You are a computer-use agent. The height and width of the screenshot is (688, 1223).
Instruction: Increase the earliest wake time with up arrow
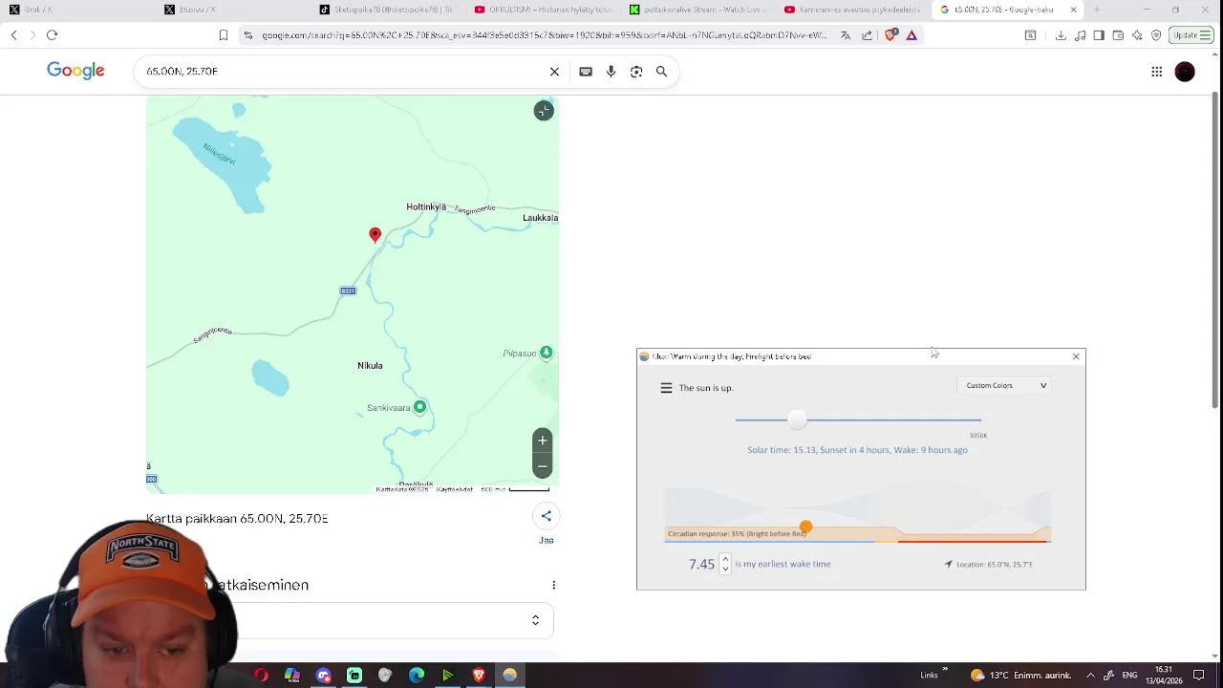pos(725,559)
